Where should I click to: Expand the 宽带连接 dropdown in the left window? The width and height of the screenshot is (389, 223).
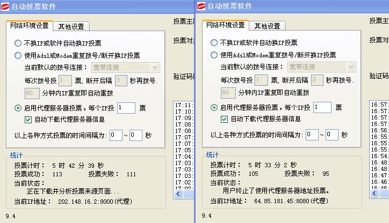tap(155, 68)
